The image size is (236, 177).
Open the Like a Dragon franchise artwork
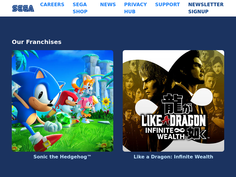[x=173, y=101]
